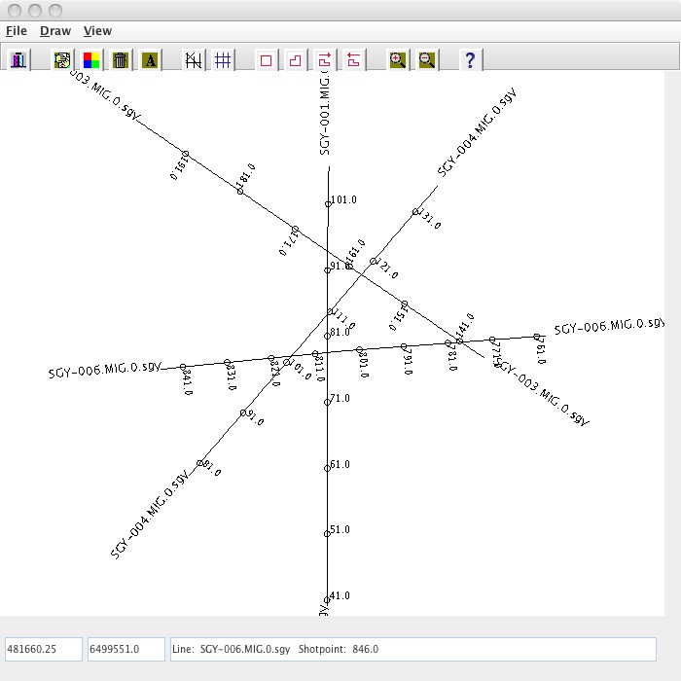
Task: Select the text annotation 'A' tool
Action: click(150, 60)
